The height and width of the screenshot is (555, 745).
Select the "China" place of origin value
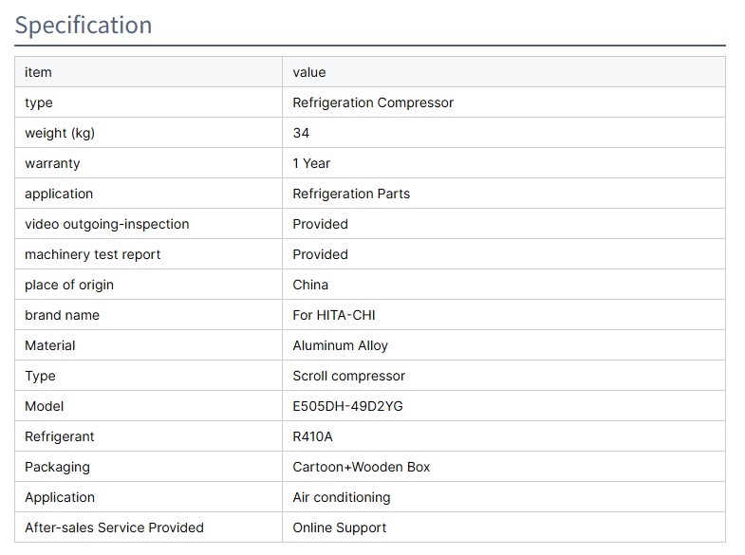pyautogui.click(x=310, y=285)
